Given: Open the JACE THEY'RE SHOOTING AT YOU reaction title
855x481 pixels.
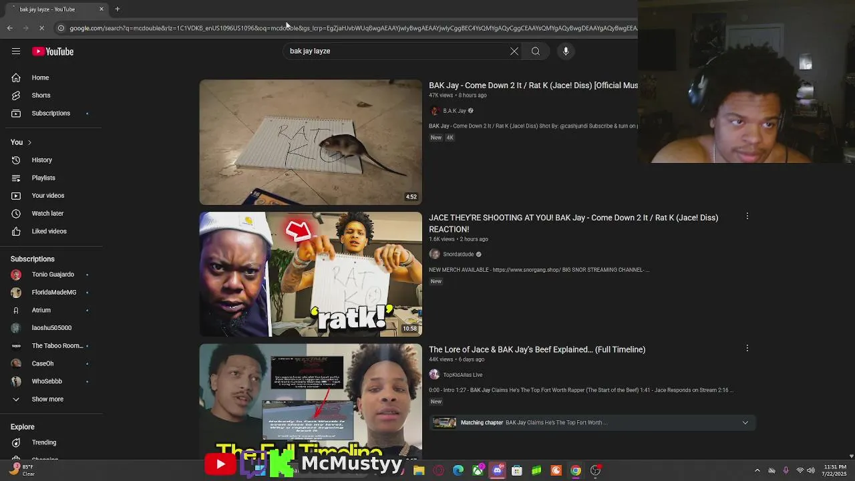Looking at the screenshot, I should (x=574, y=223).
